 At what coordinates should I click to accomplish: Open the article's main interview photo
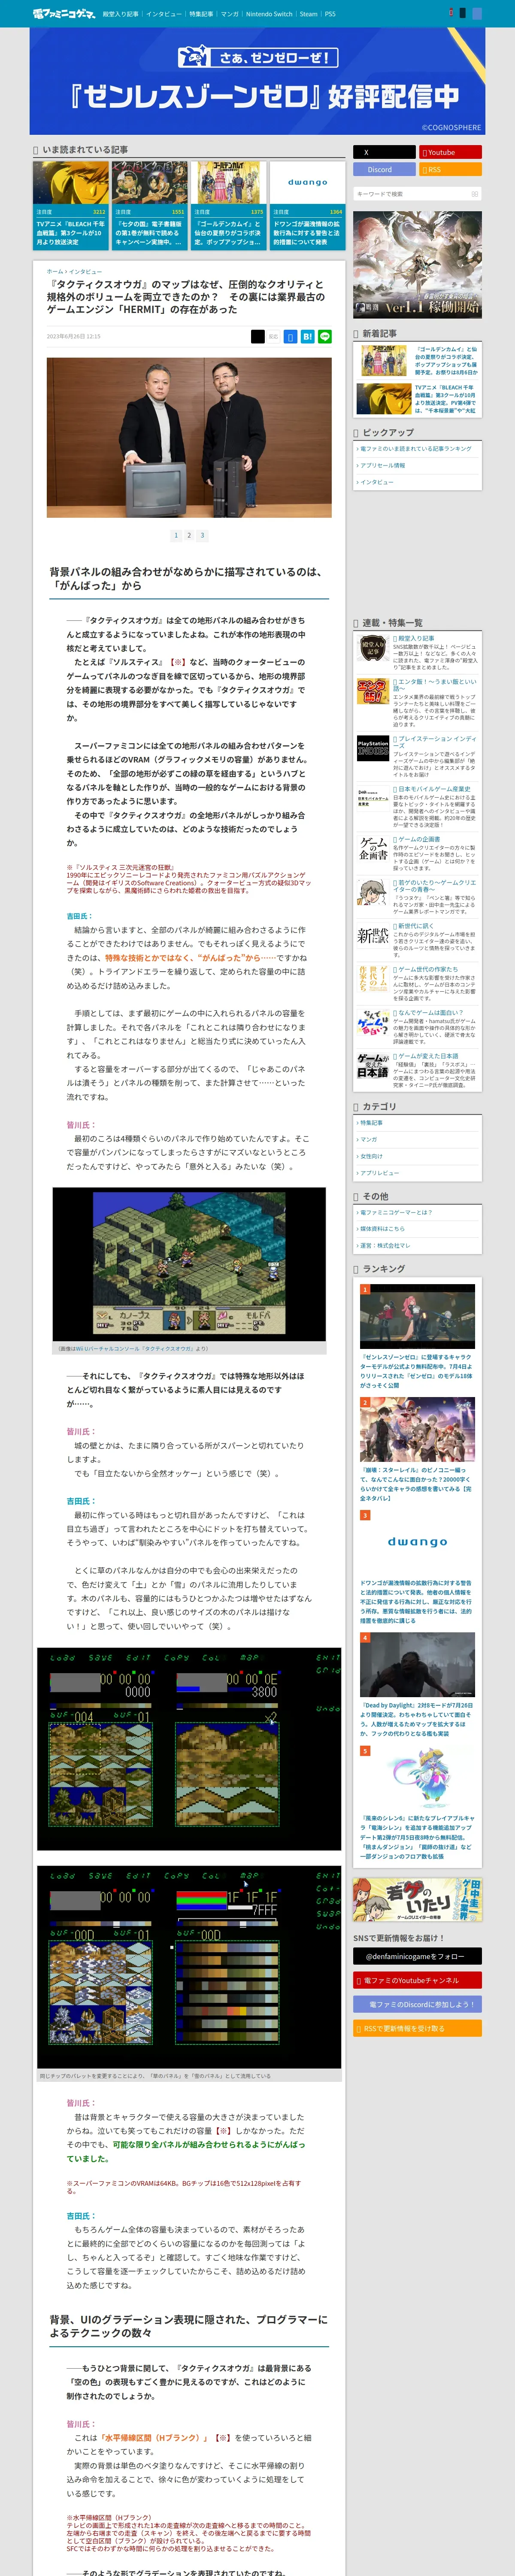click(x=189, y=437)
